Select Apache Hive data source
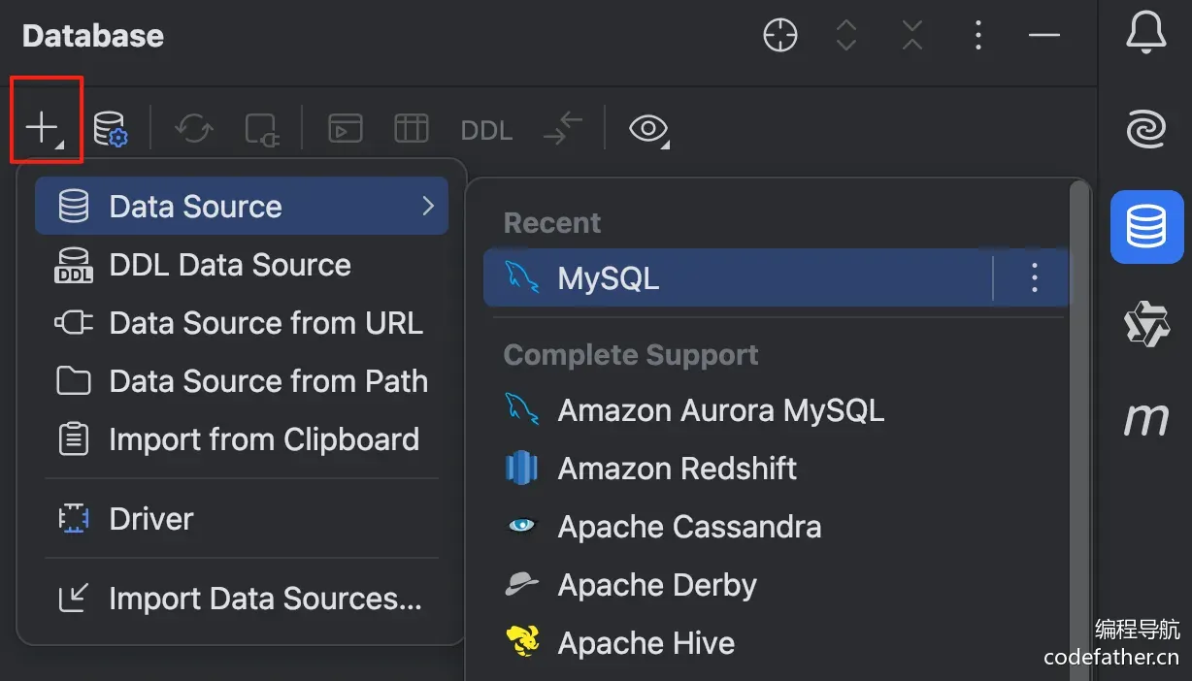1192x681 pixels. point(775,643)
